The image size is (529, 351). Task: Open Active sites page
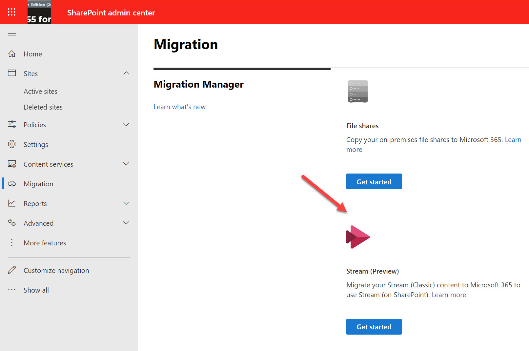[40, 92]
